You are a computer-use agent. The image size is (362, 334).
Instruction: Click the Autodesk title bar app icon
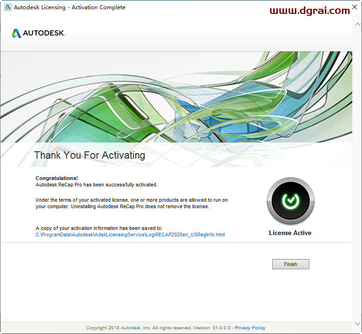pyautogui.click(x=7, y=7)
